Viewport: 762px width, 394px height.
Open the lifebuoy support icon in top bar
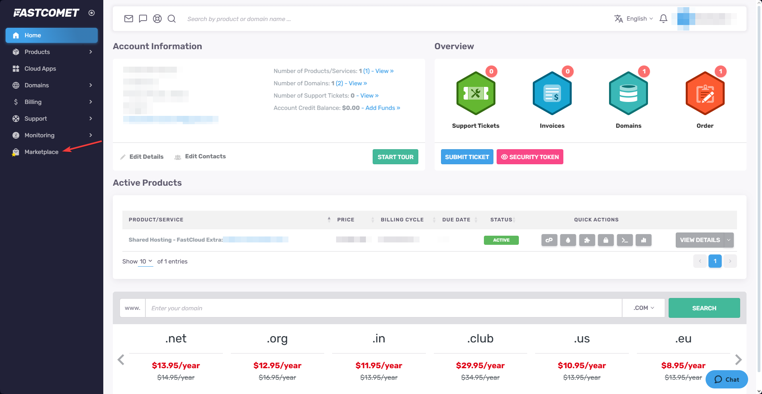157,19
